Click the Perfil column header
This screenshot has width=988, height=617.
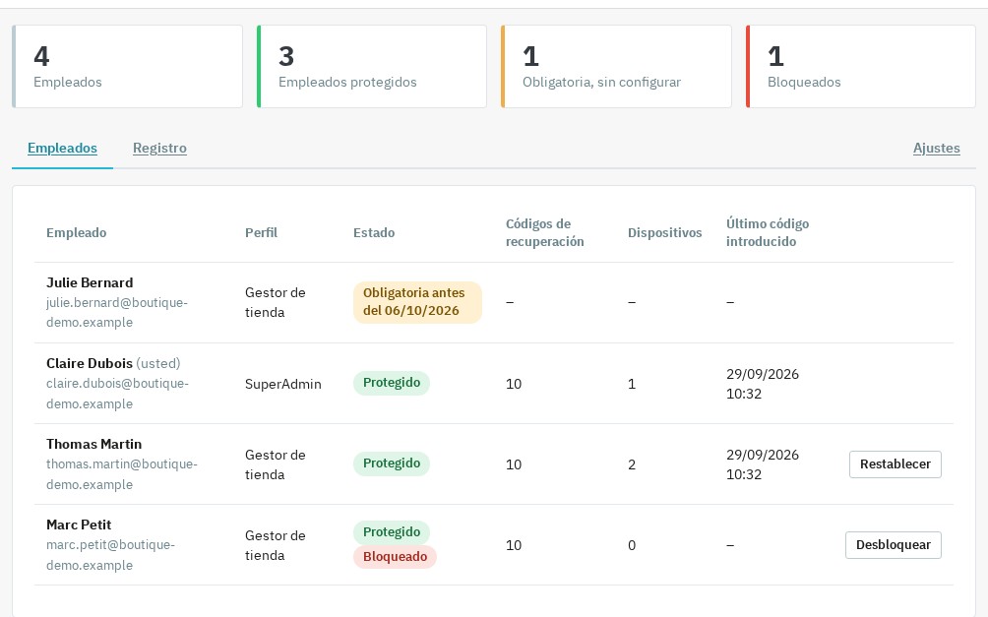(x=261, y=232)
